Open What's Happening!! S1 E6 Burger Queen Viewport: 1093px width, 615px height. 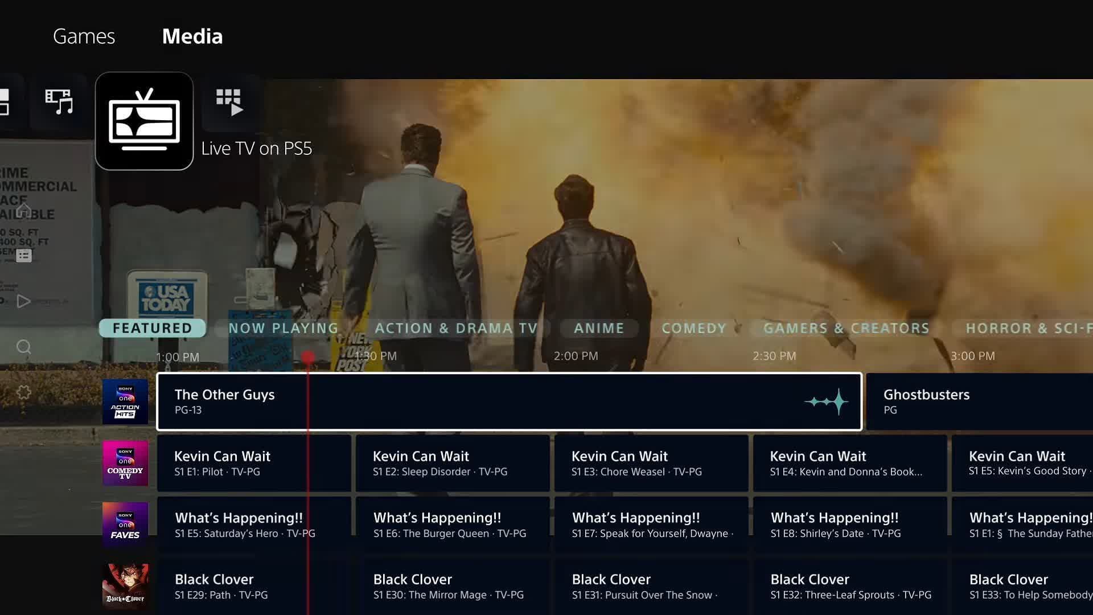(453, 524)
